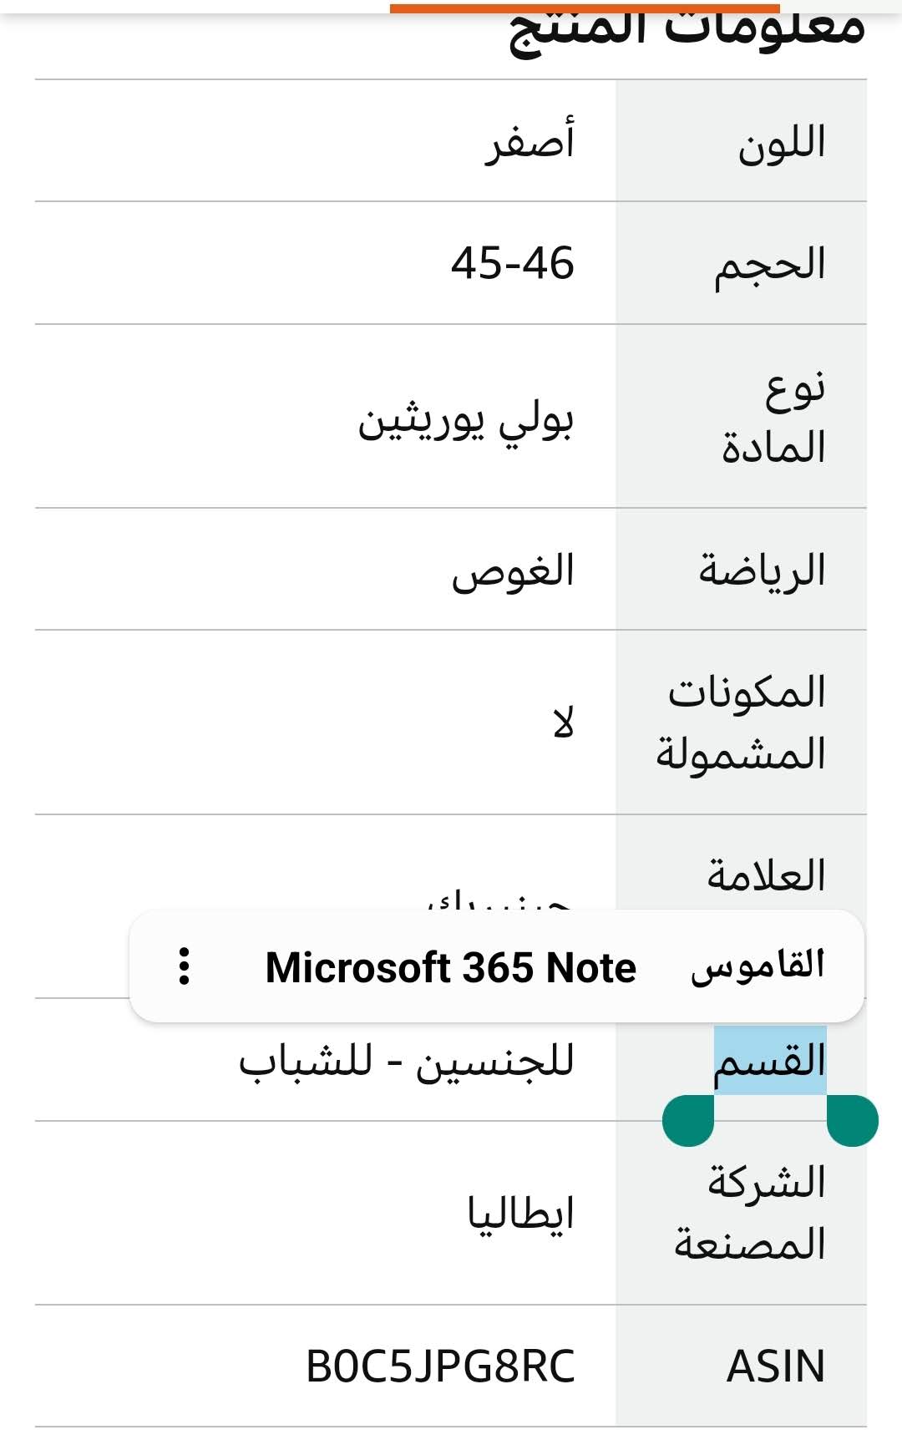This screenshot has width=902, height=1440.
Task: Tap the المكونات المشمولة label cell
Action: tap(742, 723)
